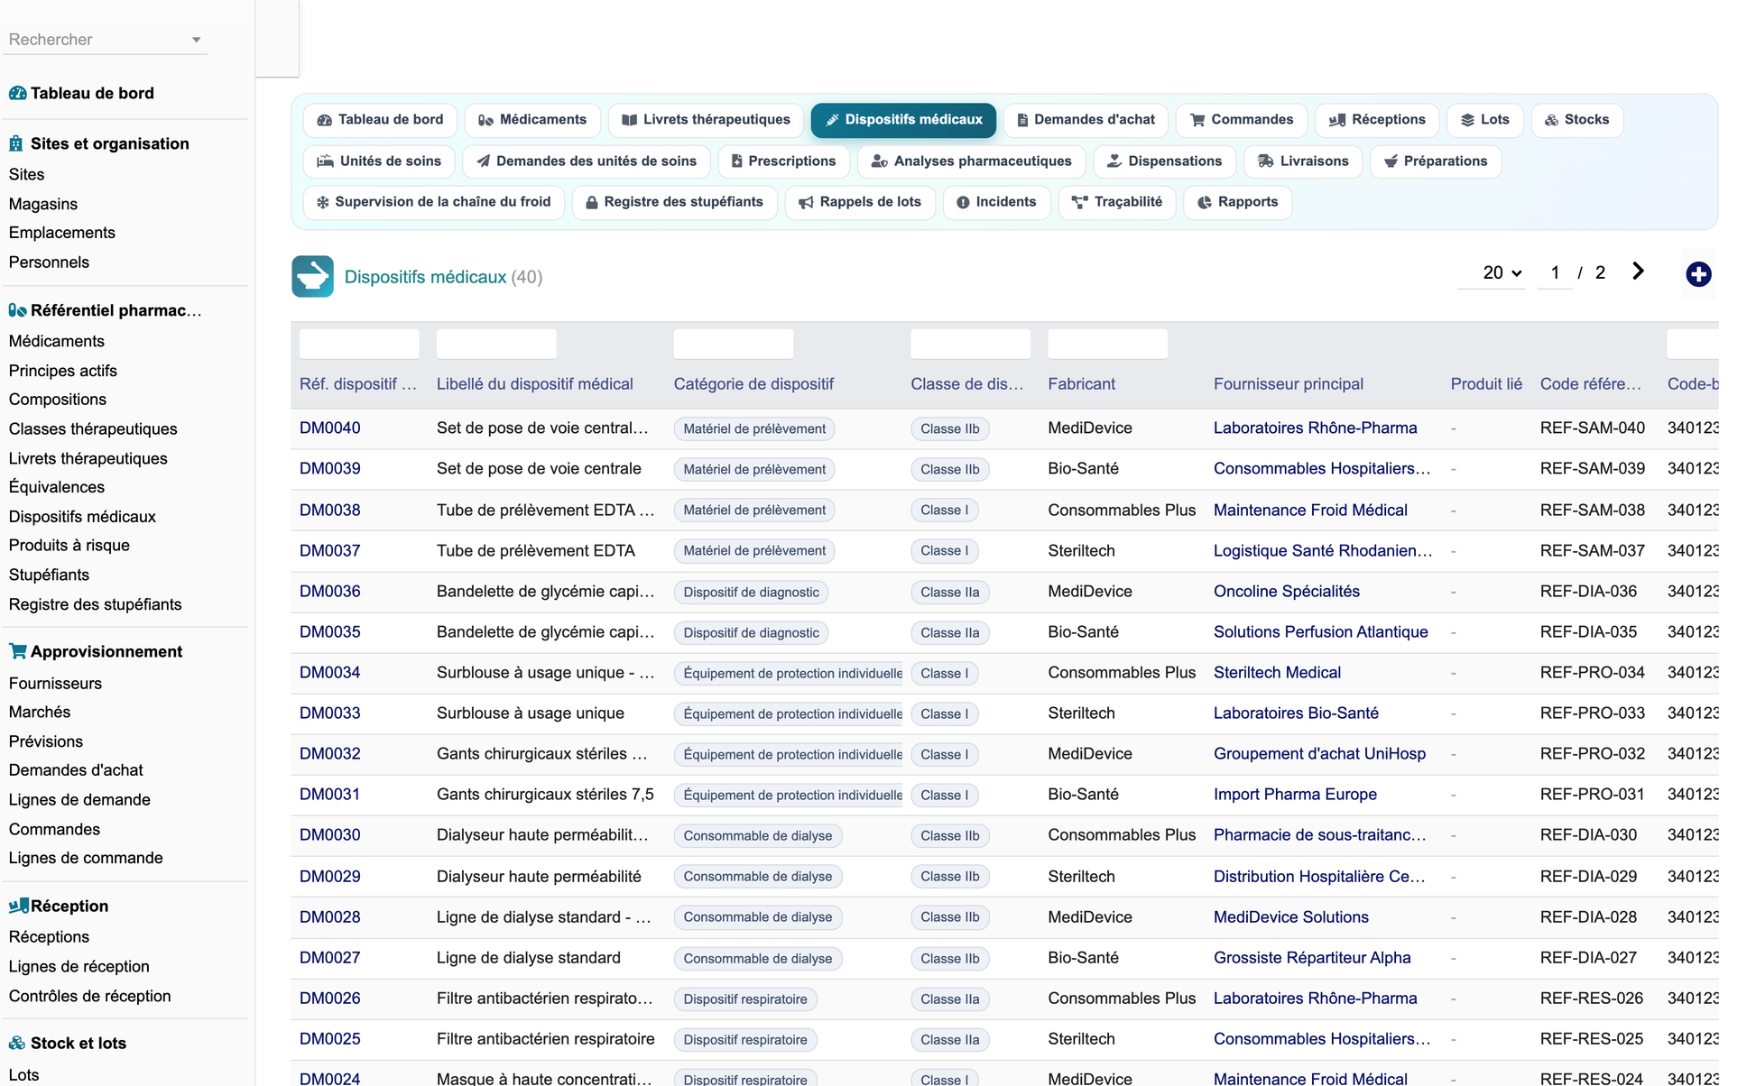Click Classe IIb badge in DM0030 row
The width and height of the screenshot is (1756, 1086).
949,836
